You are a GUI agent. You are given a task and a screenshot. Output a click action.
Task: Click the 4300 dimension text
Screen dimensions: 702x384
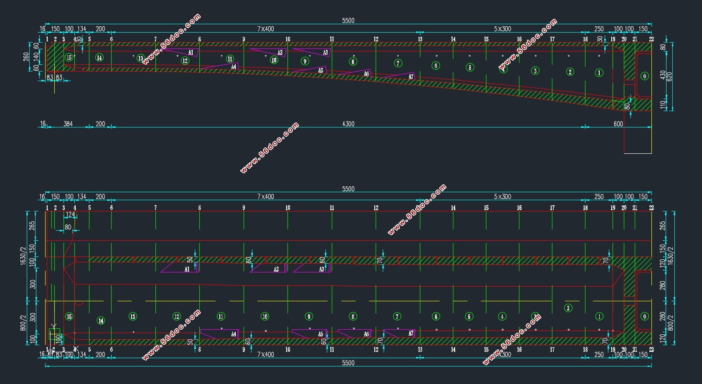click(x=348, y=124)
